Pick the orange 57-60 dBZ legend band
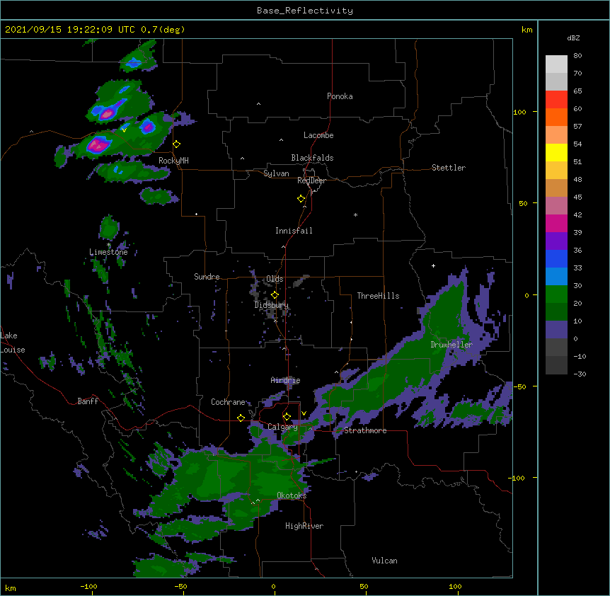The image size is (610, 596). [x=556, y=117]
